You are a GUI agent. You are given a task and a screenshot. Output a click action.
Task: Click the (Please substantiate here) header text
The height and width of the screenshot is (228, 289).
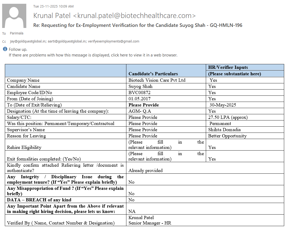(235, 74)
